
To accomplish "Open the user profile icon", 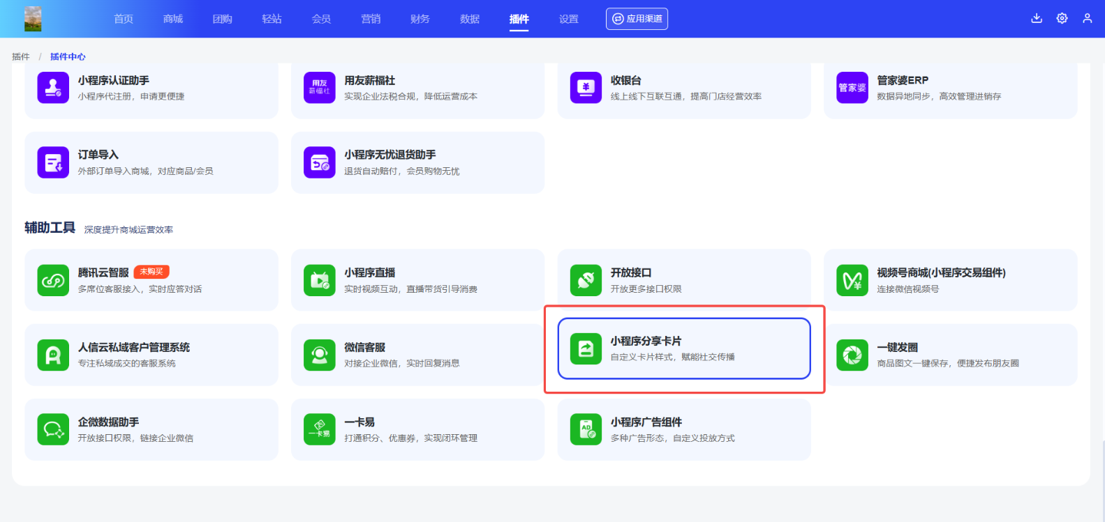I will 1087,19.
